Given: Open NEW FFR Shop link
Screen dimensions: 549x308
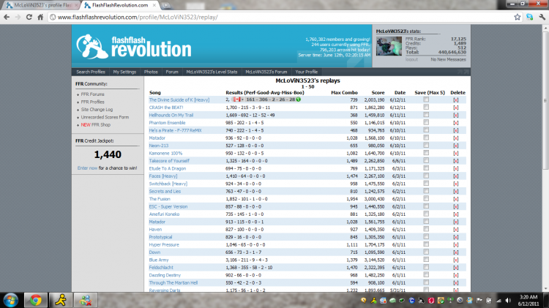Looking at the screenshot, I should tap(96, 125).
